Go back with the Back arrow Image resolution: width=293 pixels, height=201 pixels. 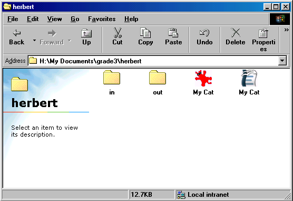click(x=16, y=37)
